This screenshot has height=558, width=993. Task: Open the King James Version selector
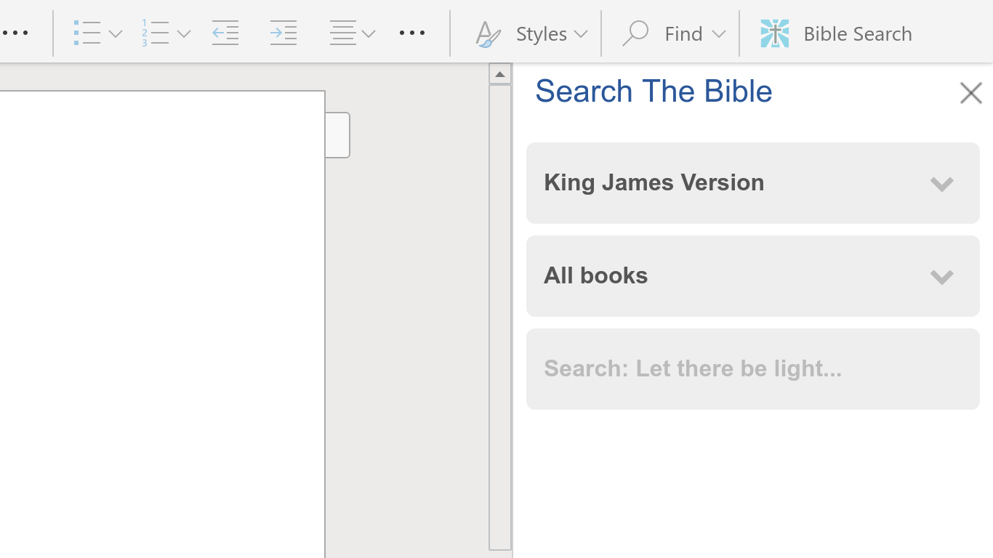coord(752,183)
